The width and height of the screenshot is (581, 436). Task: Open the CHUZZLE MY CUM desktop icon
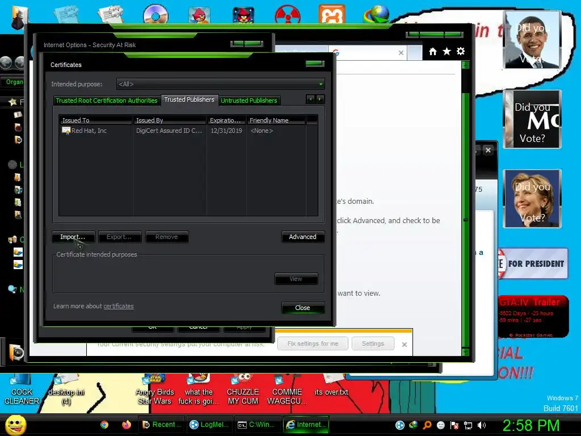(243, 389)
